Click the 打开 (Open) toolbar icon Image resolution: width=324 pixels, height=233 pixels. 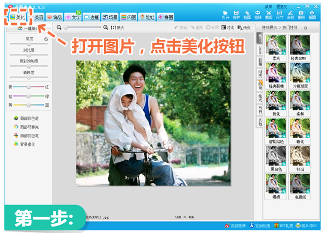point(226,14)
